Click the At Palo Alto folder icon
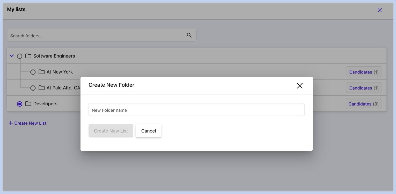The image size is (396, 194). (41, 88)
